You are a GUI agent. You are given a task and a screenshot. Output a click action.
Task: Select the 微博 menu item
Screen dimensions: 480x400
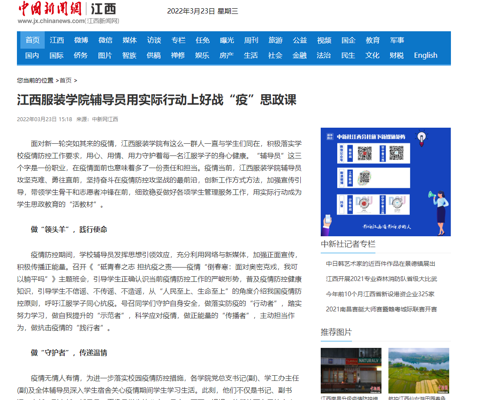click(81, 40)
